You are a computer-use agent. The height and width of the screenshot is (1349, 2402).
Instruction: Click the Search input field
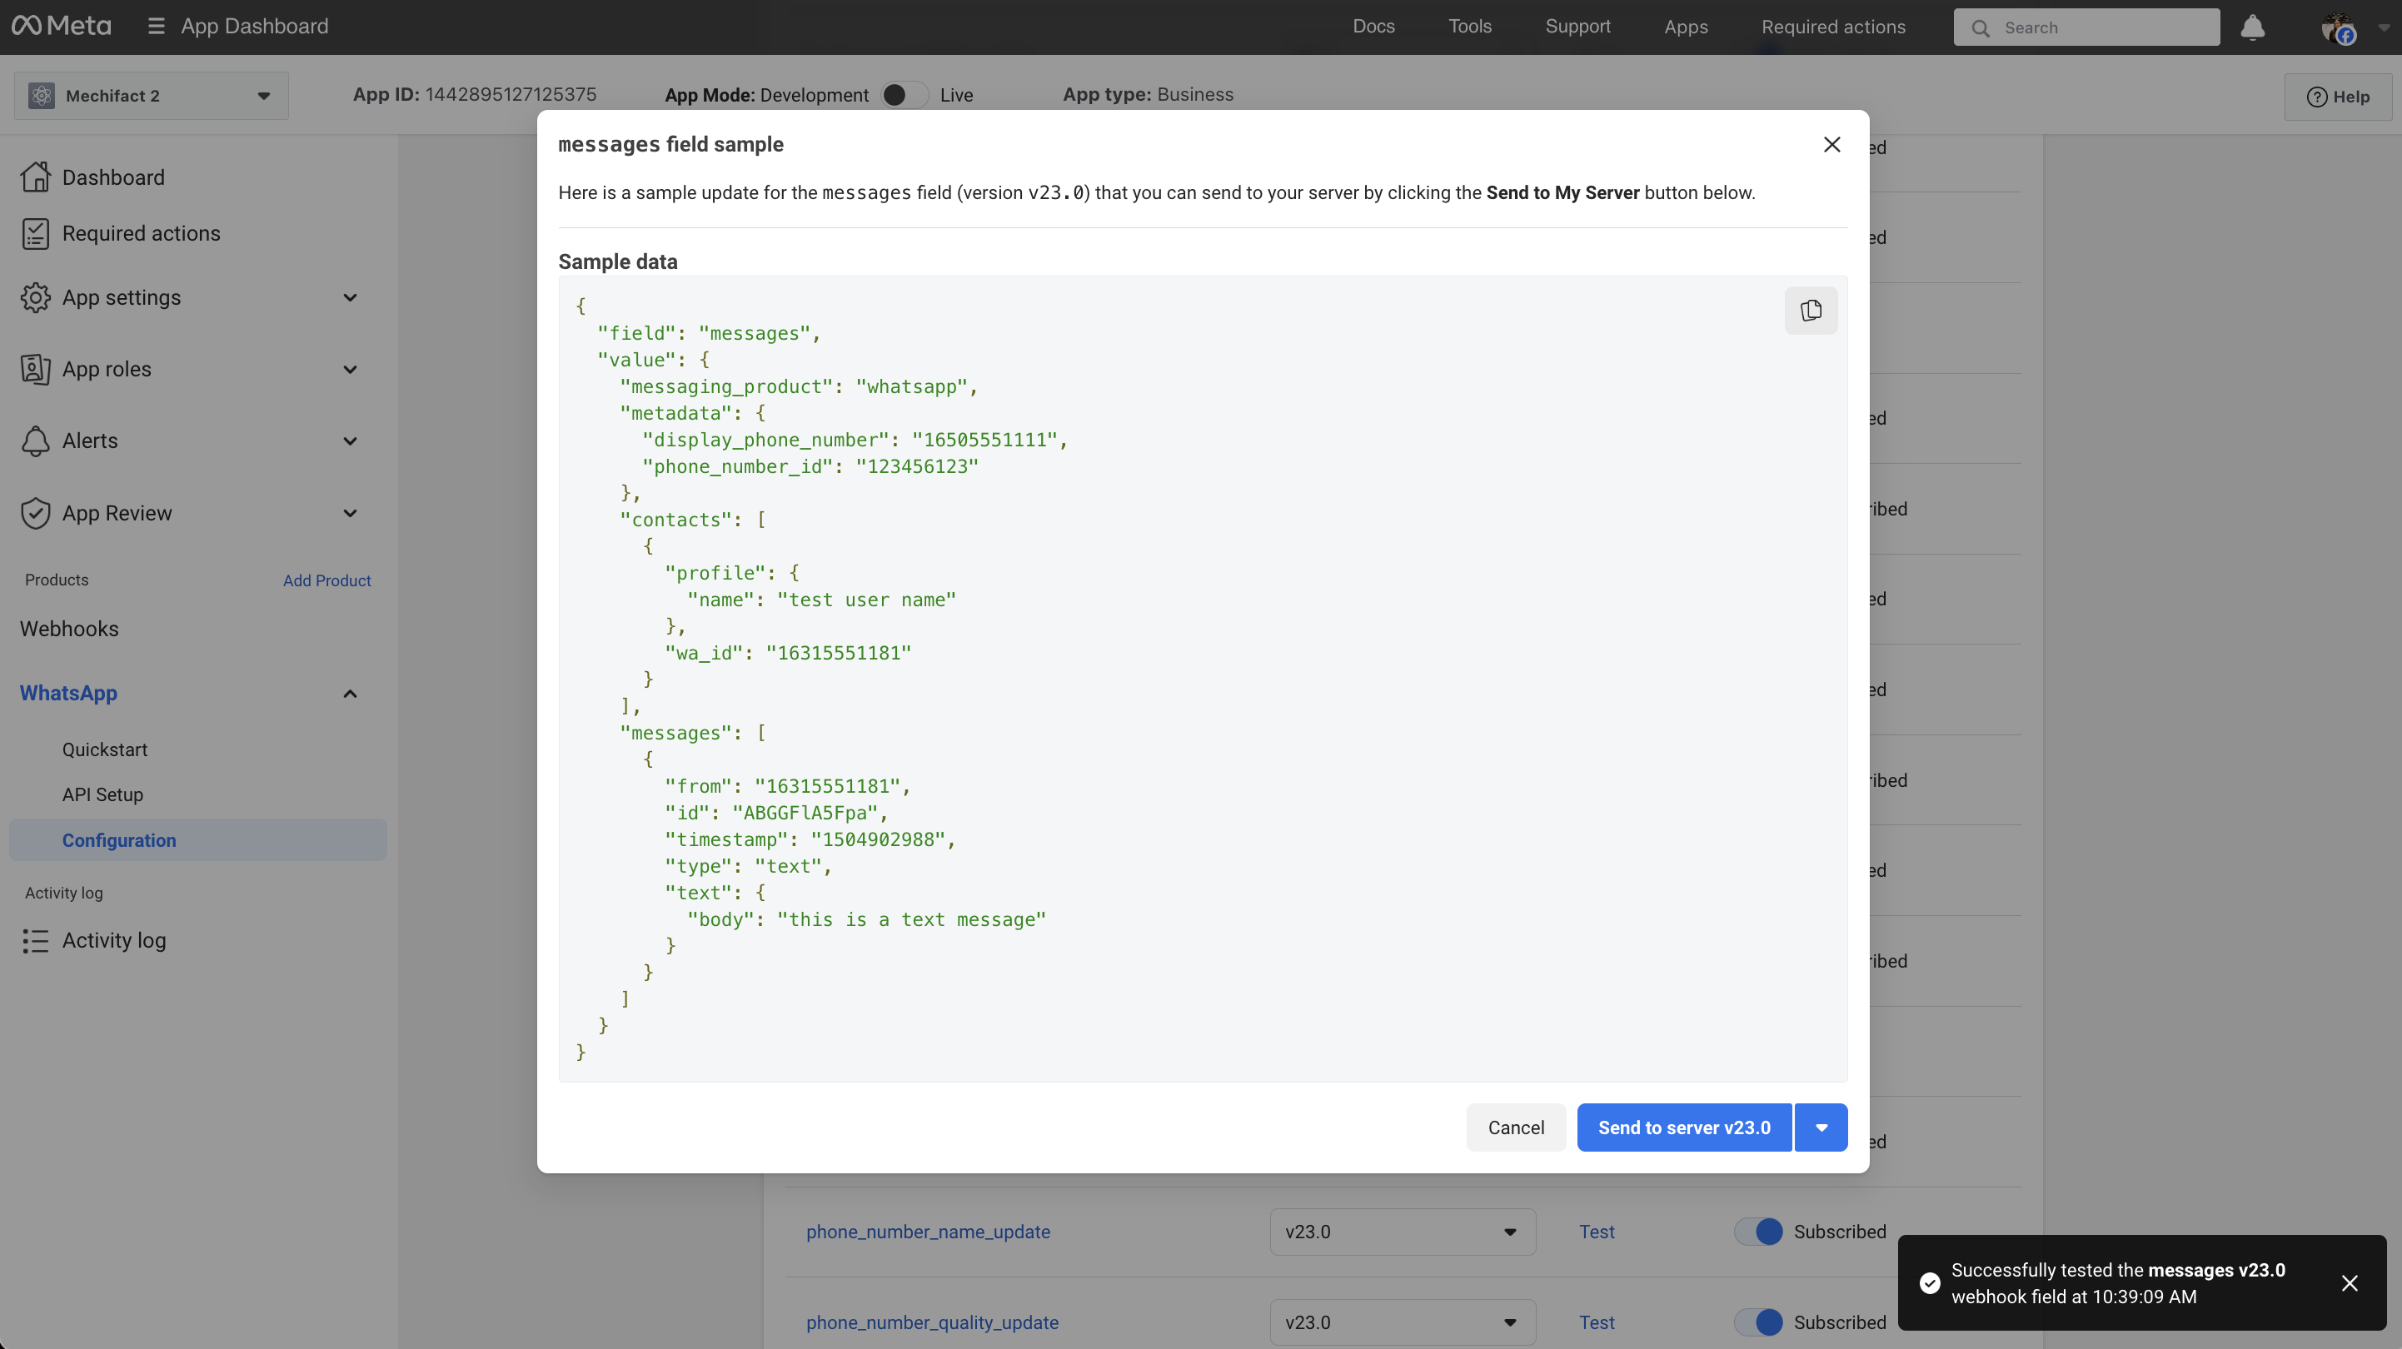pyautogui.click(x=2089, y=27)
